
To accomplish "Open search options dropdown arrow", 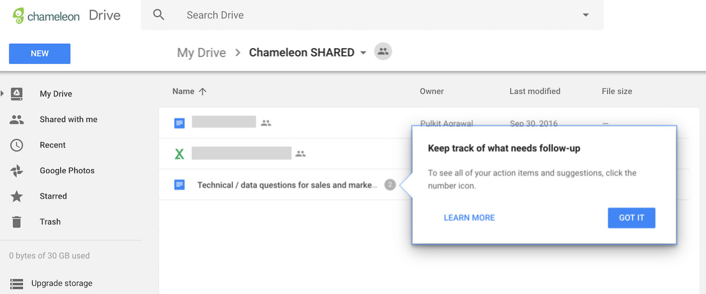I will 585,15.
